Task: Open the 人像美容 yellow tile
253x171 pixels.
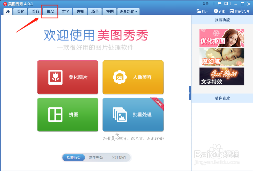Action: [133, 77]
